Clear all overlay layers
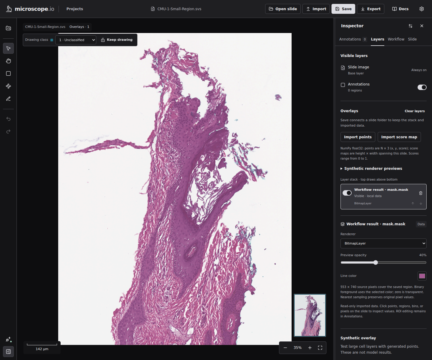 (x=415, y=111)
